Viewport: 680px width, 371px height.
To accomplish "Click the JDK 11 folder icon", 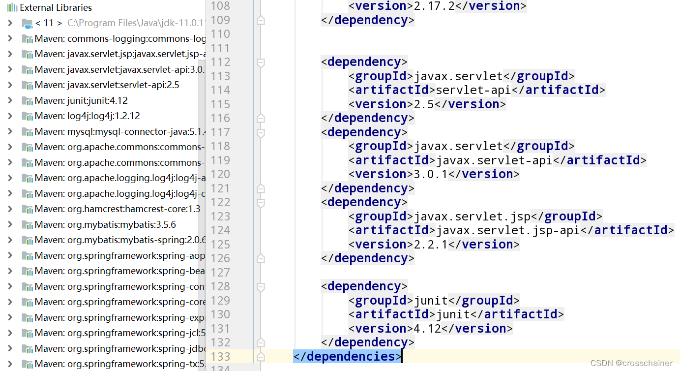I will 27,23.
